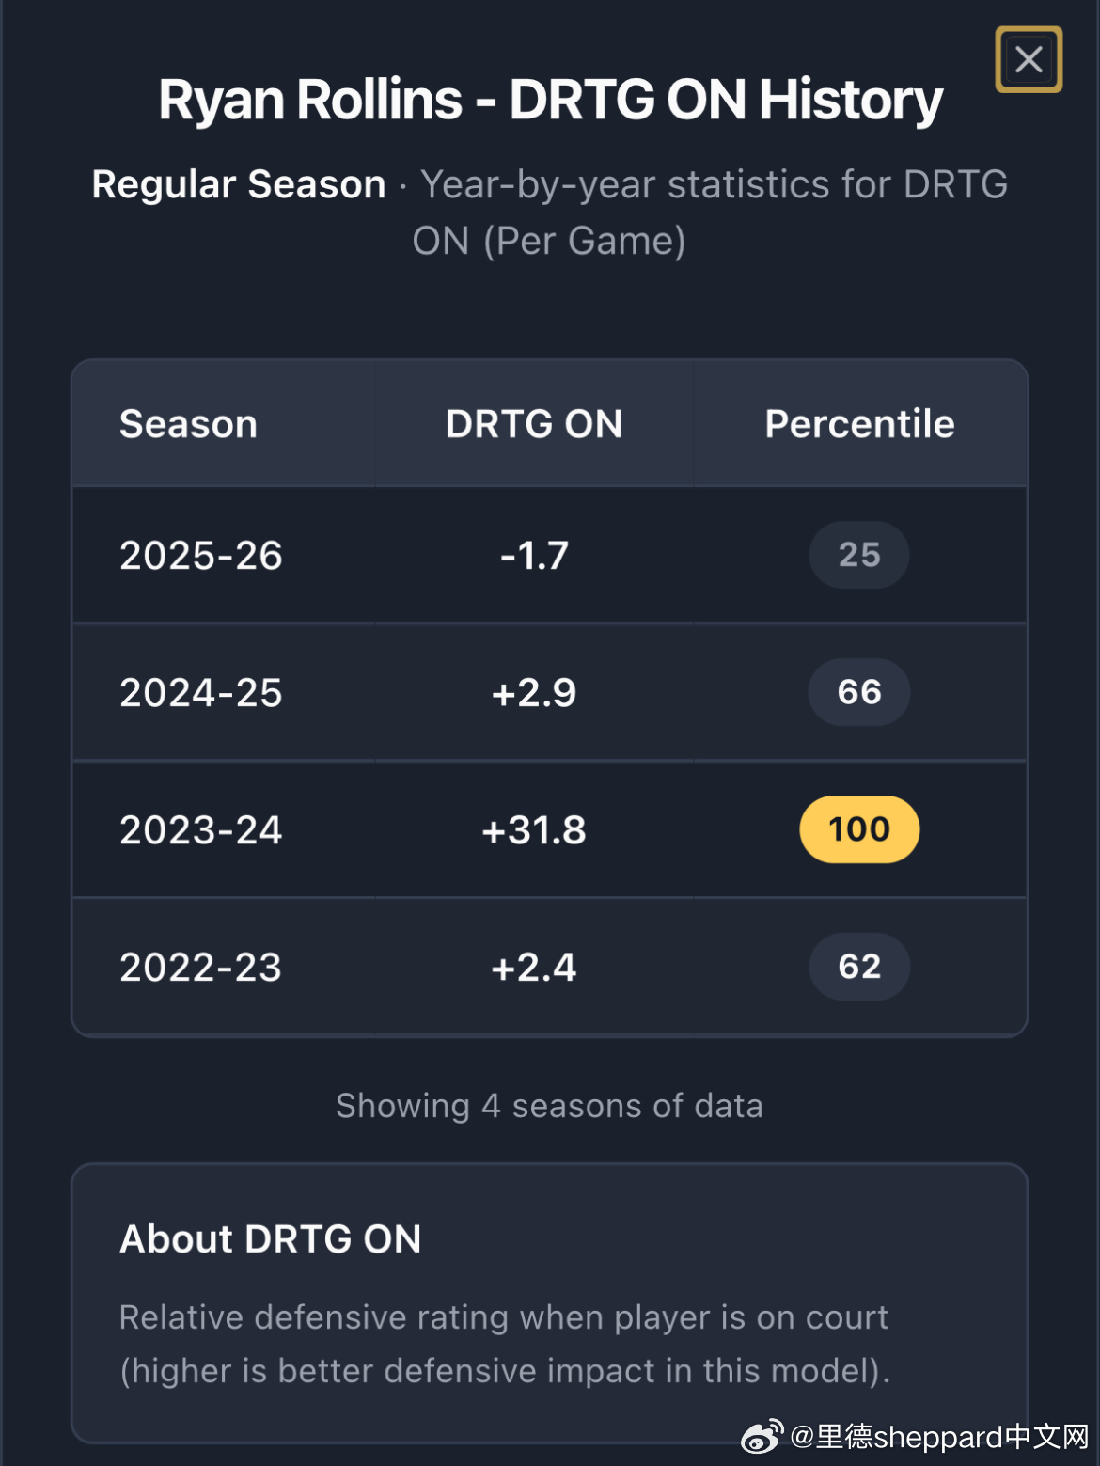Click the +31.8 DRTG ON value

coord(534,830)
